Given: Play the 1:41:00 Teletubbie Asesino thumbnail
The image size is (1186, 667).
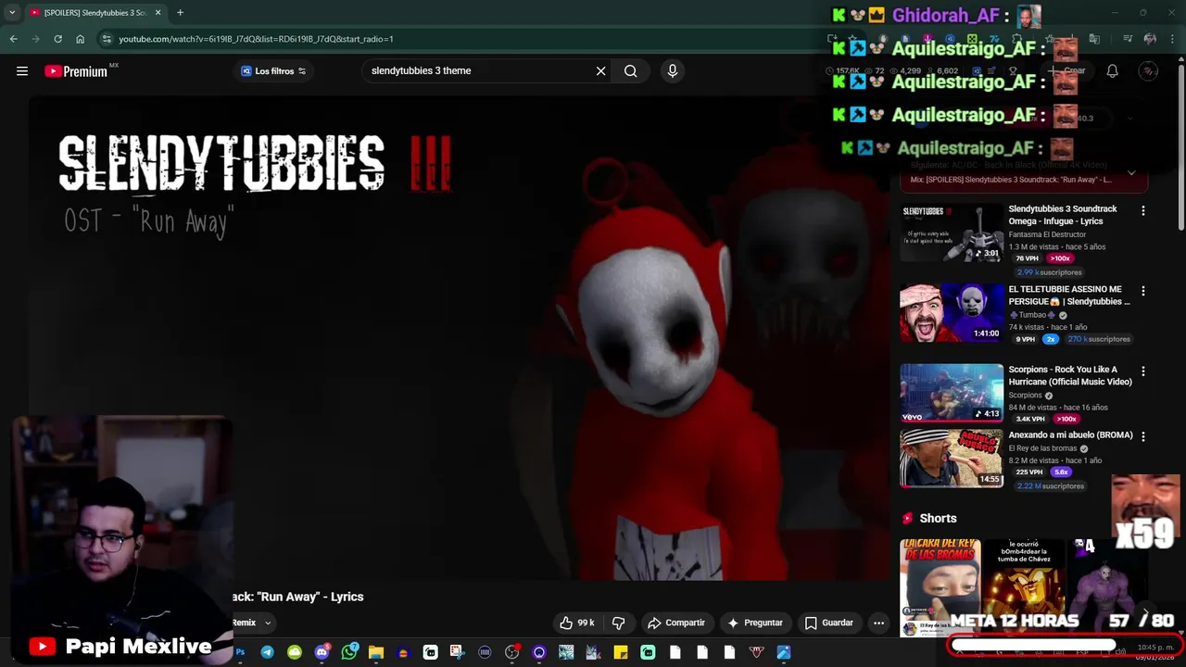Looking at the screenshot, I should (952, 313).
